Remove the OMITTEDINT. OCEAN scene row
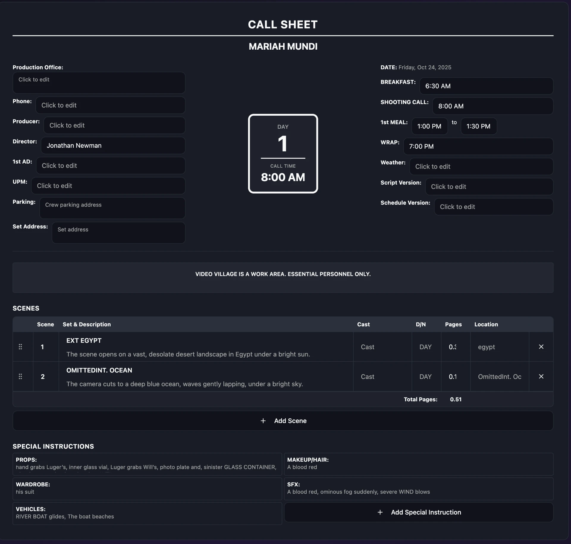The height and width of the screenshot is (544, 571). click(x=541, y=376)
